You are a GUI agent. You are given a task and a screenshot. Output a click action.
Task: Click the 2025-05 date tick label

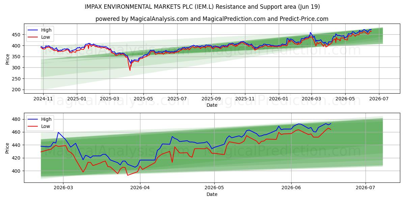click(x=143, y=99)
